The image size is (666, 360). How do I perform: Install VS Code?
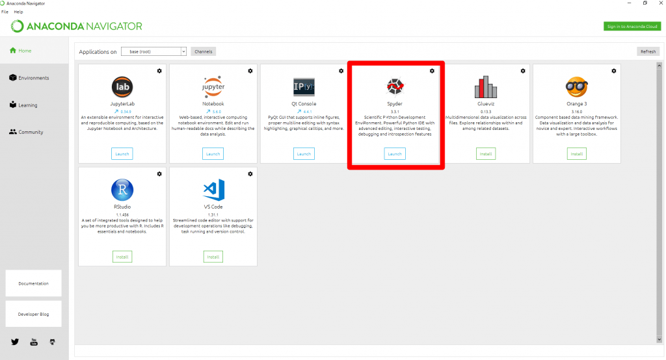tap(213, 257)
